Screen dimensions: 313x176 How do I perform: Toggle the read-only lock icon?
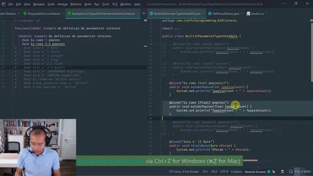(273, 172)
